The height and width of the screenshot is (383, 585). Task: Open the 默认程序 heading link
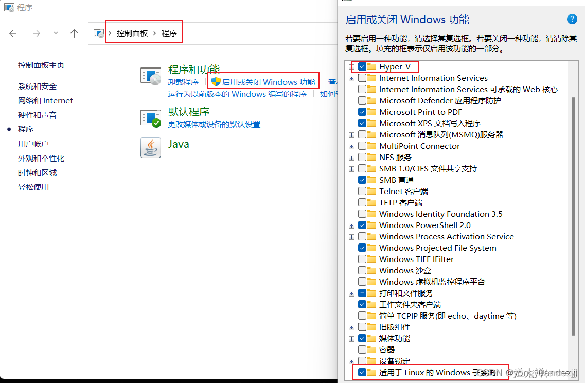[188, 112]
